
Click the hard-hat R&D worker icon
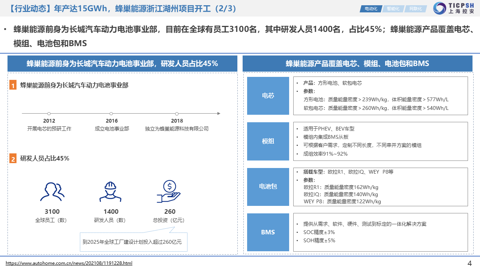110,192
